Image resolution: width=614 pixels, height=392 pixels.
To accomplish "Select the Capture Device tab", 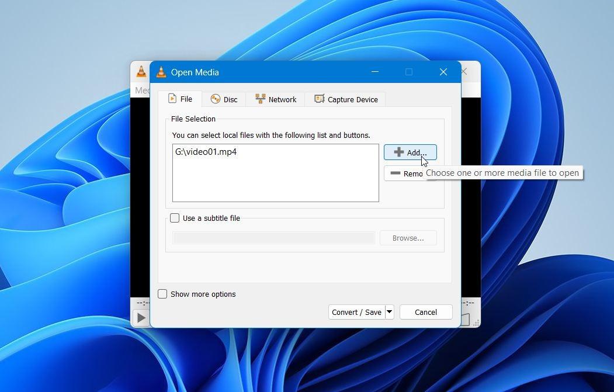I will click(346, 99).
